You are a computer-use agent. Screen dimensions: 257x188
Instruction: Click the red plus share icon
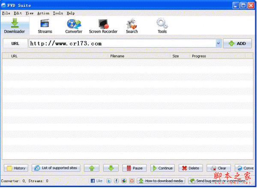coord(132,181)
